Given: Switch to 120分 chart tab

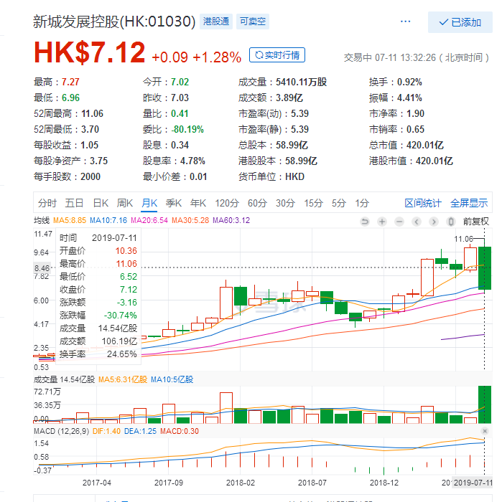Looking at the screenshot, I should [x=227, y=203].
